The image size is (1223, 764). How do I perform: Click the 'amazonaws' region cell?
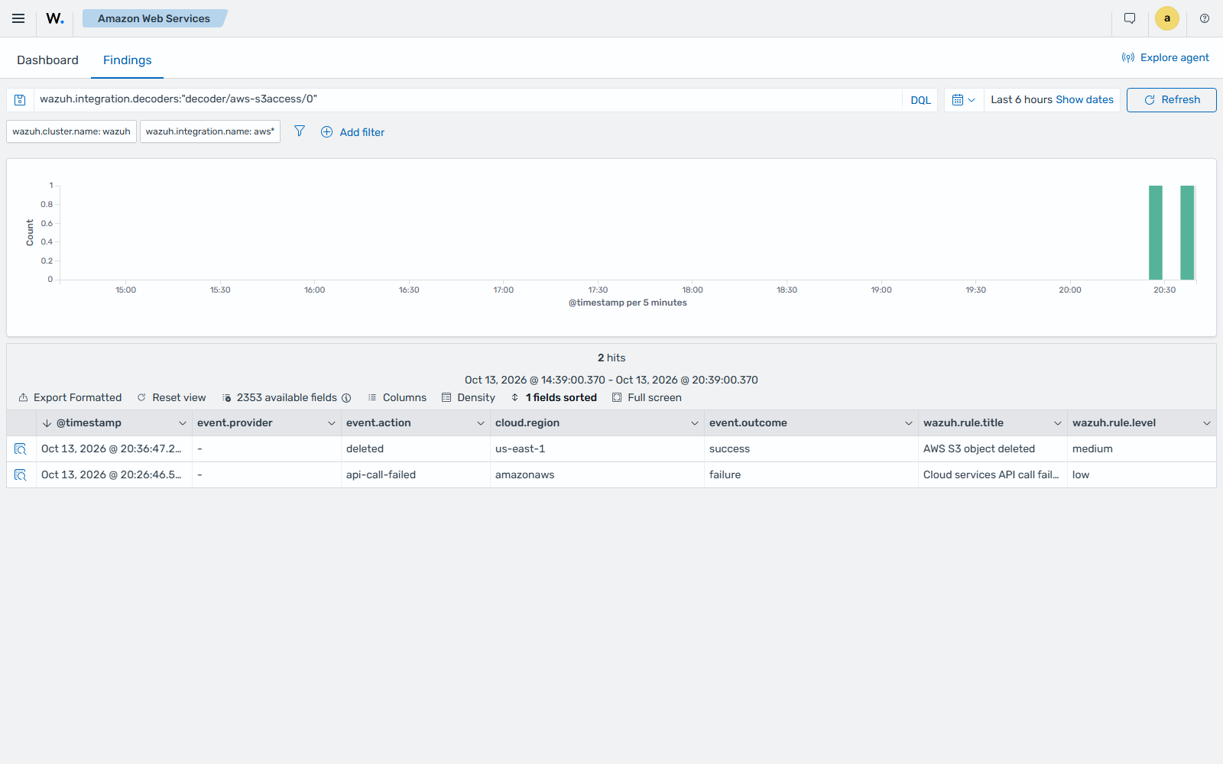[x=597, y=475]
